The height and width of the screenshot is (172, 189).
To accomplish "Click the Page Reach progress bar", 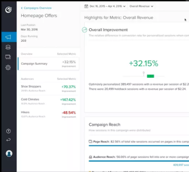I will [139, 146].
